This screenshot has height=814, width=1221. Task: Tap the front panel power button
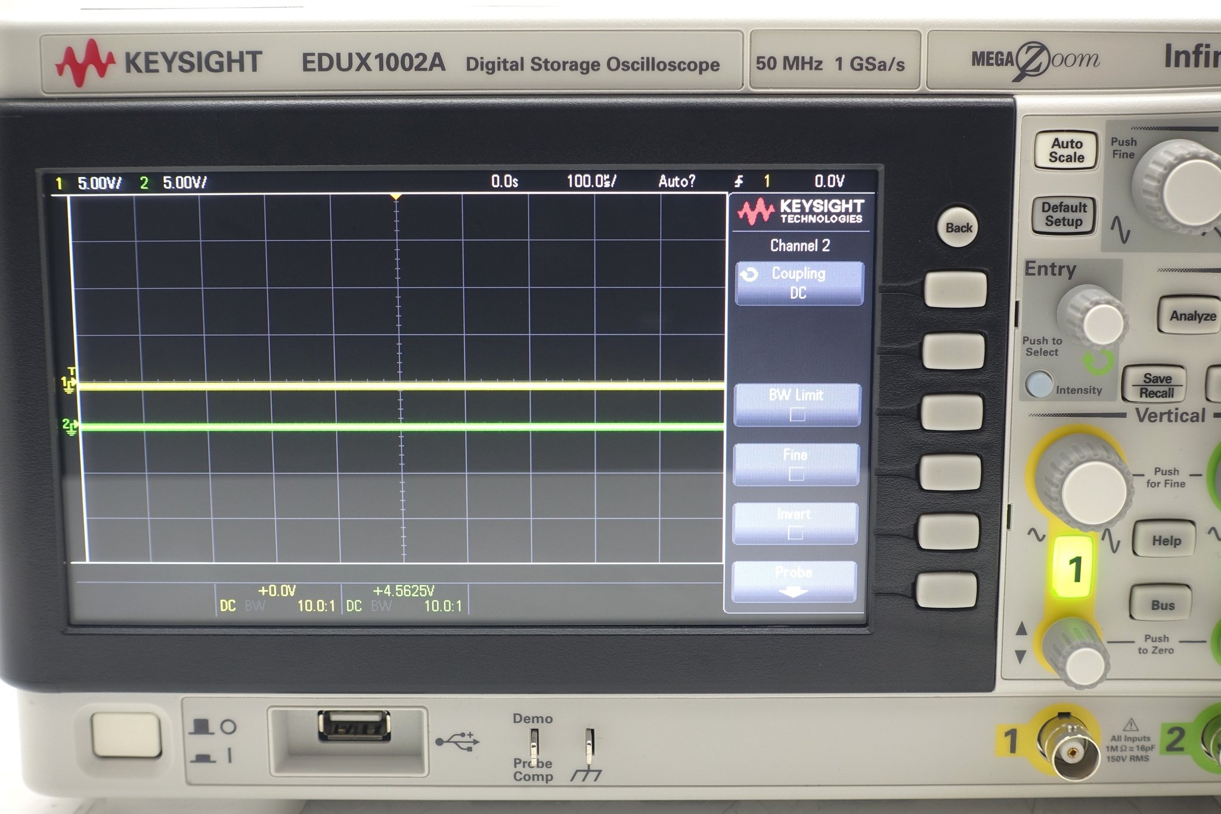pyautogui.click(x=126, y=735)
